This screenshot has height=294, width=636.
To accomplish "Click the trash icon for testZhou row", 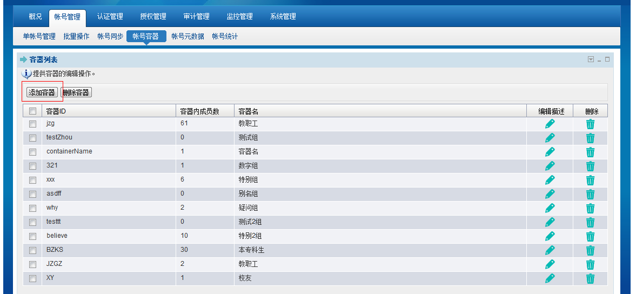I will tap(590, 138).
